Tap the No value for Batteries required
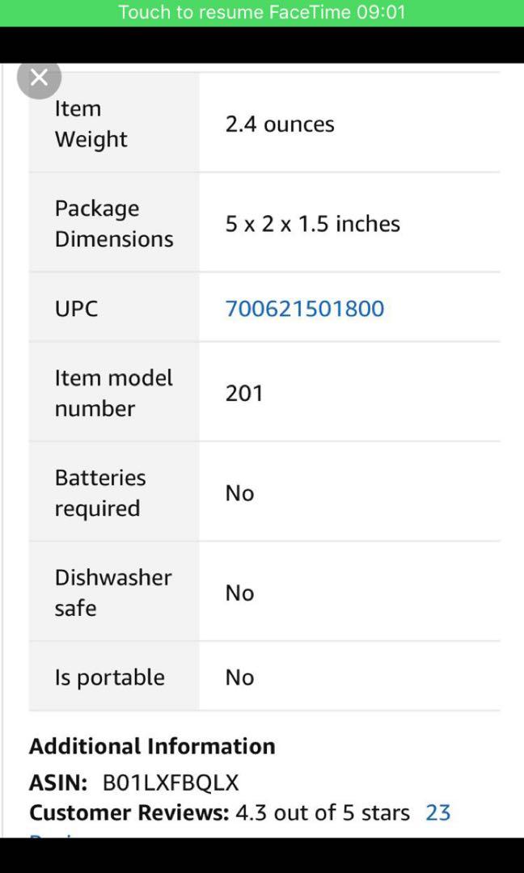Viewport: 524px width, 873px height. [x=239, y=493]
